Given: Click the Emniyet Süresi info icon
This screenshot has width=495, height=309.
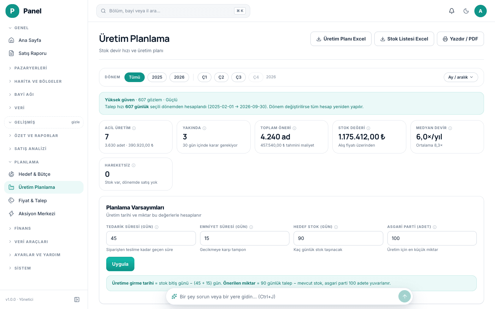Looking at the screenshot, I should [x=251, y=227].
